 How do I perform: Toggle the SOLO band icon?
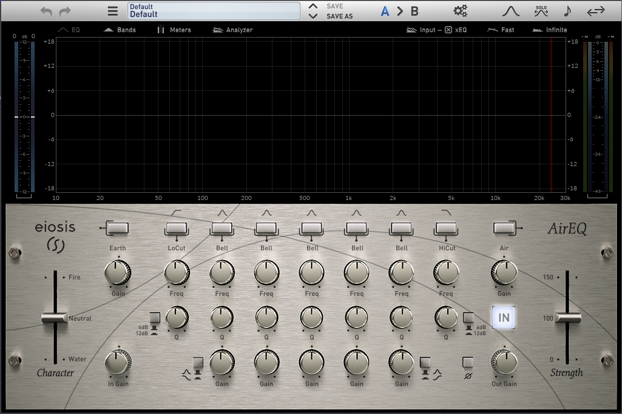click(x=541, y=11)
